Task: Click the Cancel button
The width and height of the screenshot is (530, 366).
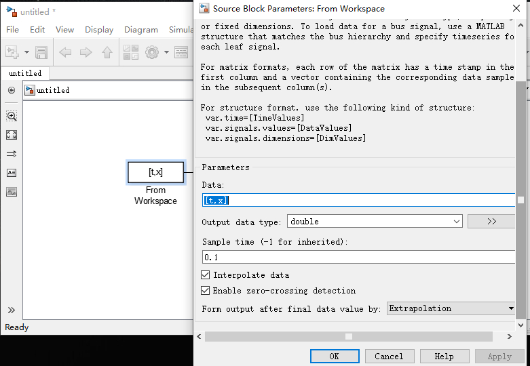Action: coord(389,356)
